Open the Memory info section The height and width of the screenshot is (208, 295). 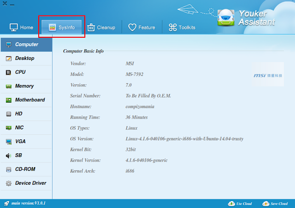click(x=26, y=86)
